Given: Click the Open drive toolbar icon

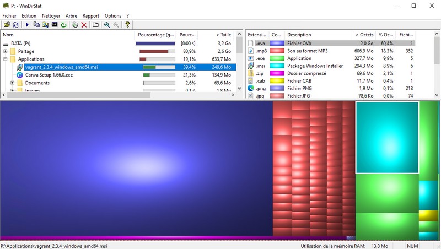Looking at the screenshot, I should pos(6,25).
